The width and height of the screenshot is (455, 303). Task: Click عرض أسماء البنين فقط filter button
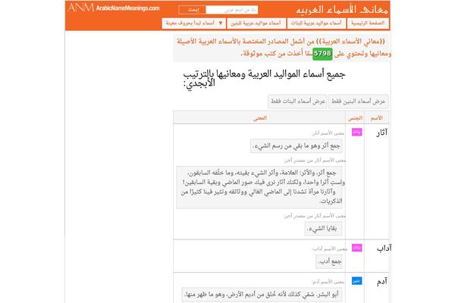tap(358, 102)
